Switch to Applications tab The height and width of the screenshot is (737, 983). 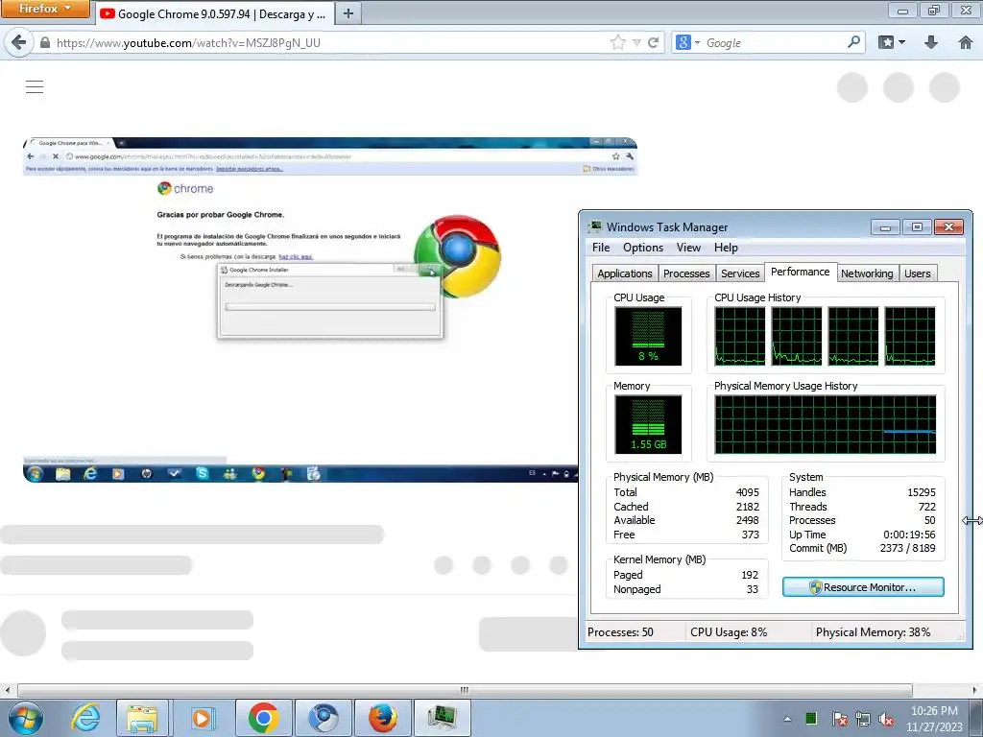coord(624,273)
